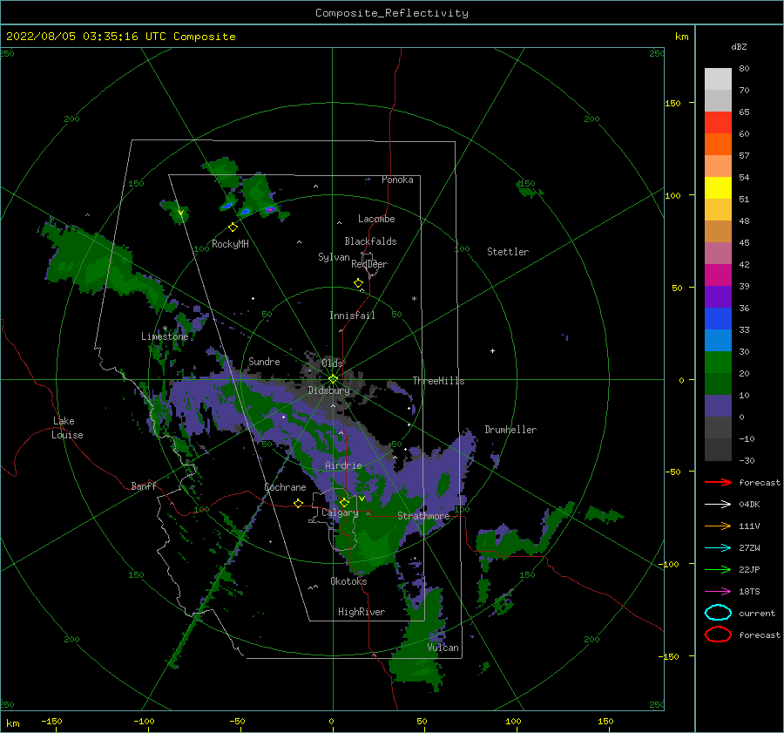Click the HighRiver city label
This screenshot has height=733, width=784.
(362, 612)
